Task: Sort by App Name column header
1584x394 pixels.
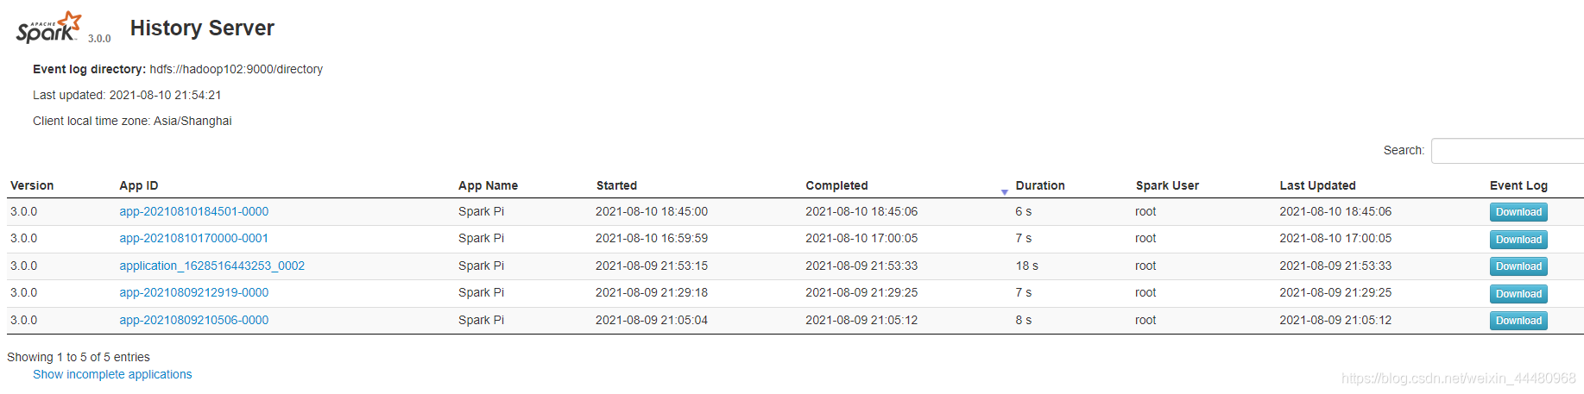Action: (488, 185)
